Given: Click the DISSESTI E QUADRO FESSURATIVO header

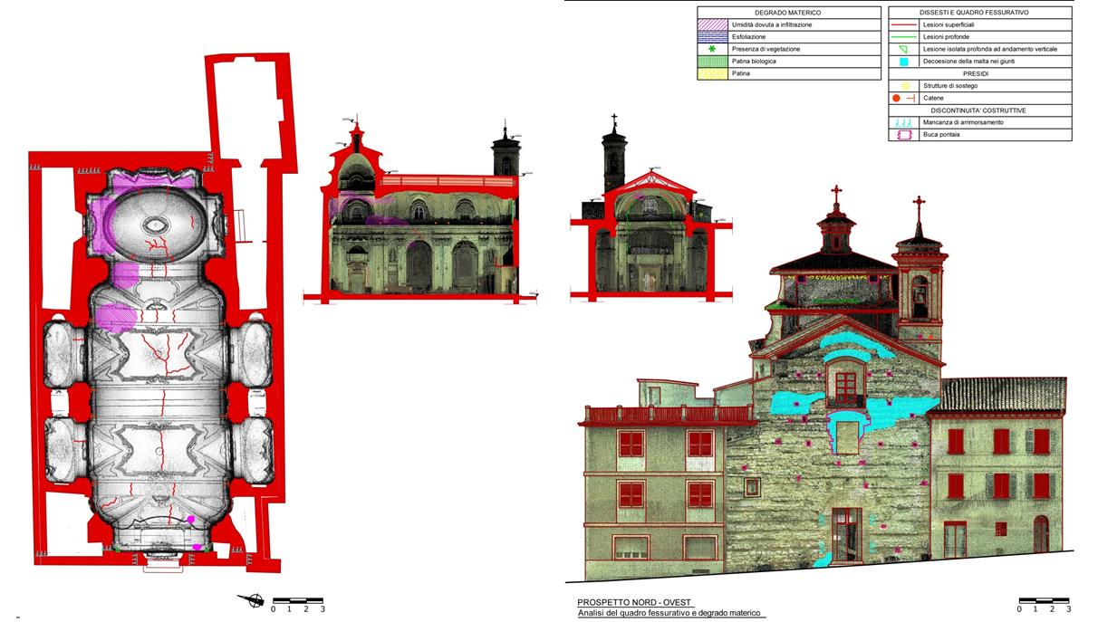Looking at the screenshot, I should pyautogui.click(x=979, y=13).
